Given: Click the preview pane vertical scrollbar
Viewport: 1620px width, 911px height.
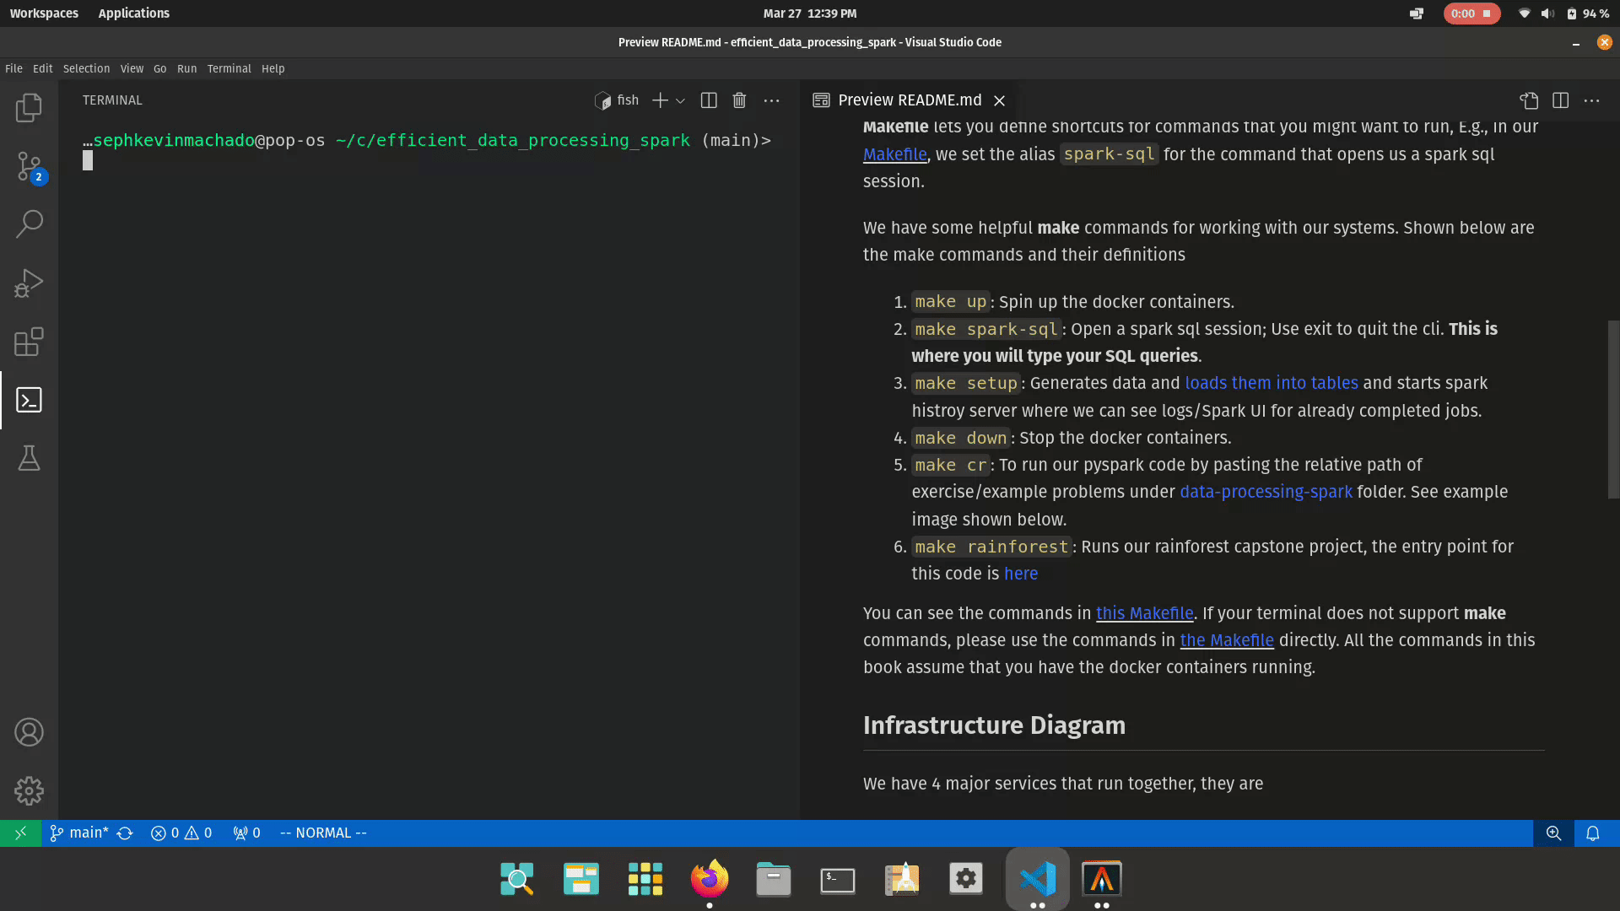Looking at the screenshot, I should 1613,409.
